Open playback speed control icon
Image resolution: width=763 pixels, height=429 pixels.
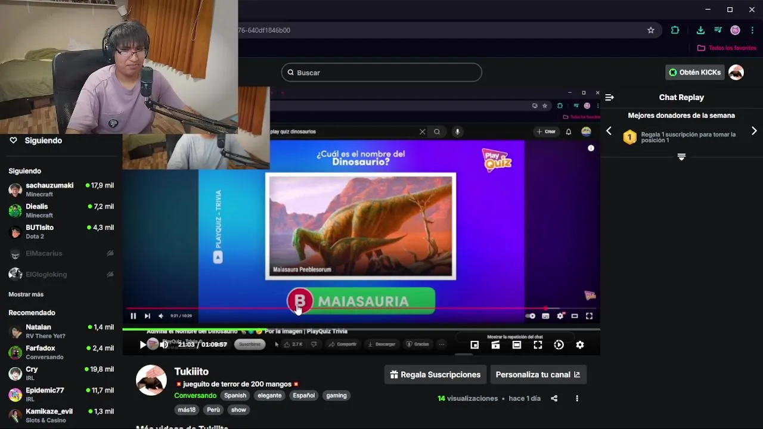coord(559,344)
